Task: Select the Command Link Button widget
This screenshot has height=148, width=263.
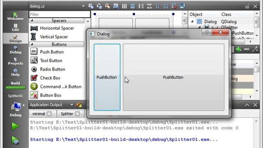Action: click(56, 87)
